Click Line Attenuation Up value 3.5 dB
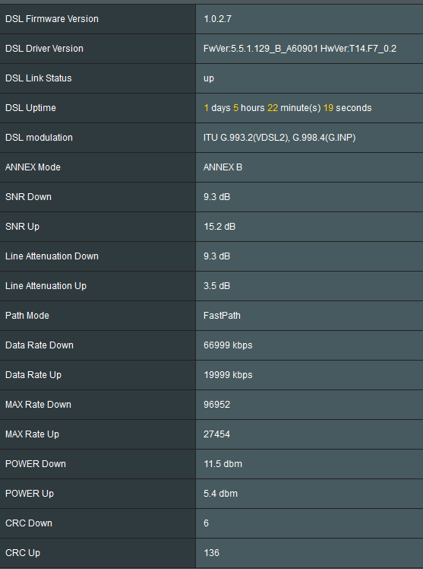423x569 pixels. [216, 286]
